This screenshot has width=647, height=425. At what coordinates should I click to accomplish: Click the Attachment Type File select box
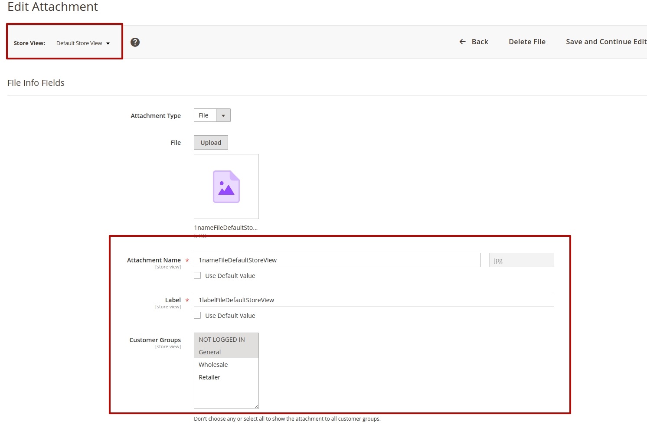click(205, 115)
